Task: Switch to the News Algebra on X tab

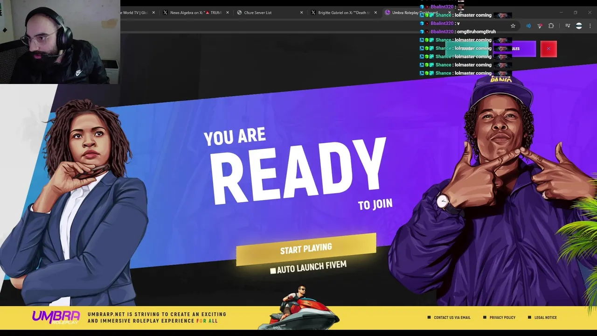Action: coord(196,13)
